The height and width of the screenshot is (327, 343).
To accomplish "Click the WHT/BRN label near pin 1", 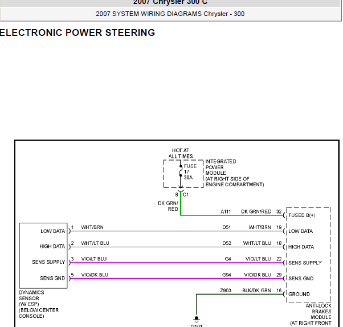I will pyautogui.click(x=92, y=227).
